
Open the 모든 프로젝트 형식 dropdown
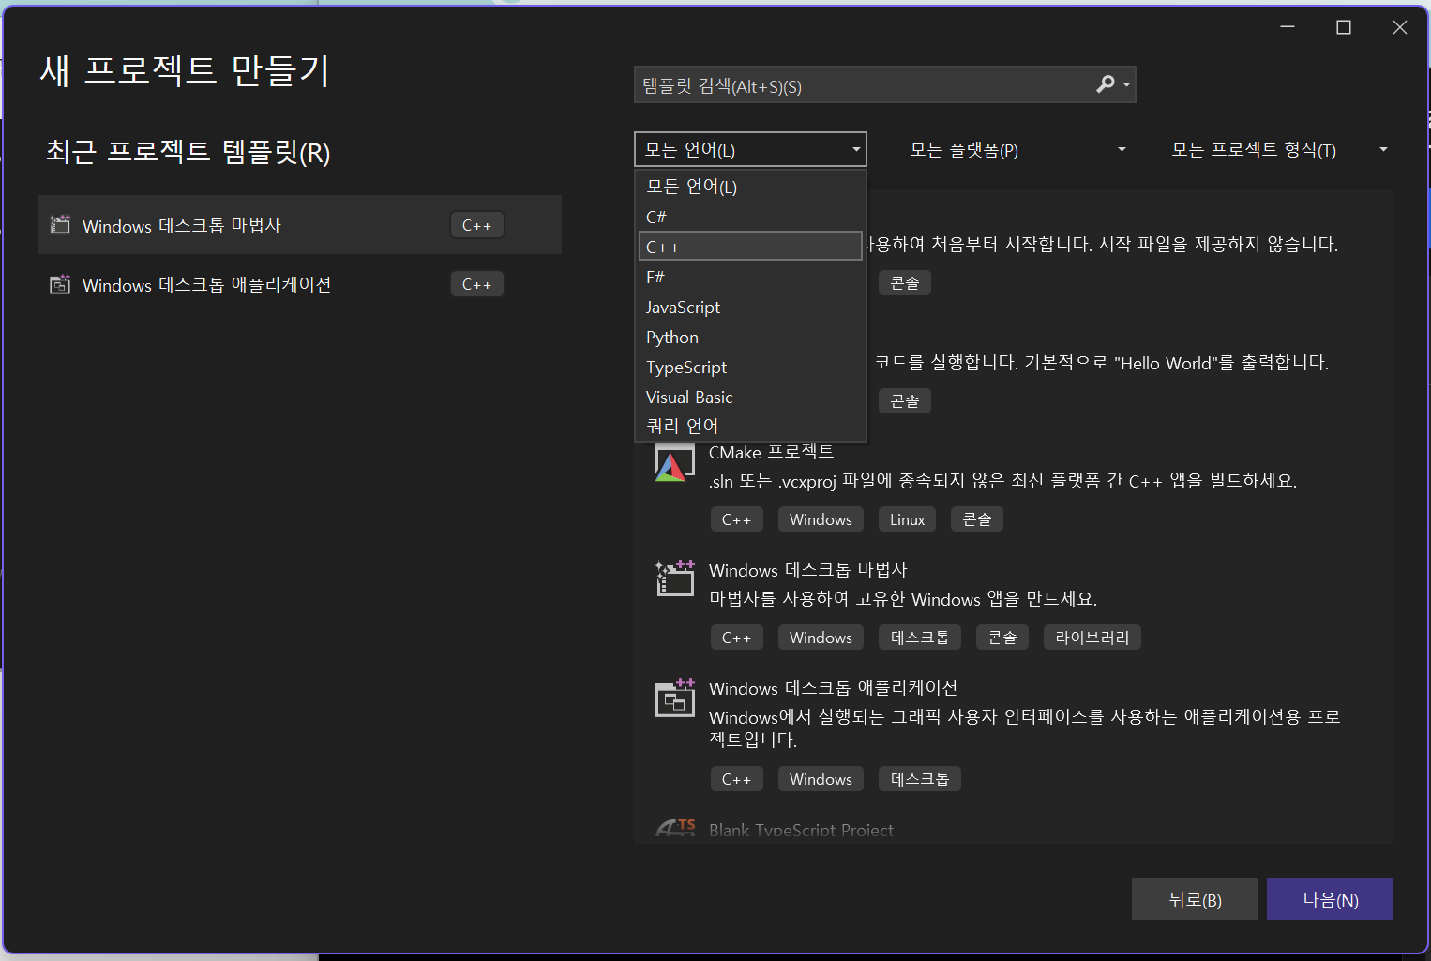(x=1279, y=150)
